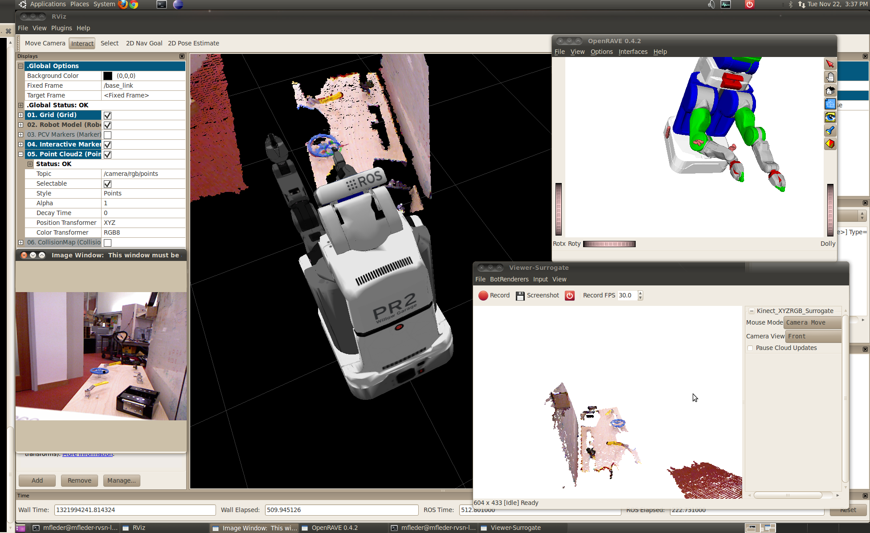Click the Screenshot floppy disk icon
This screenshot has height=533, width=870.
tap(520, 296)
